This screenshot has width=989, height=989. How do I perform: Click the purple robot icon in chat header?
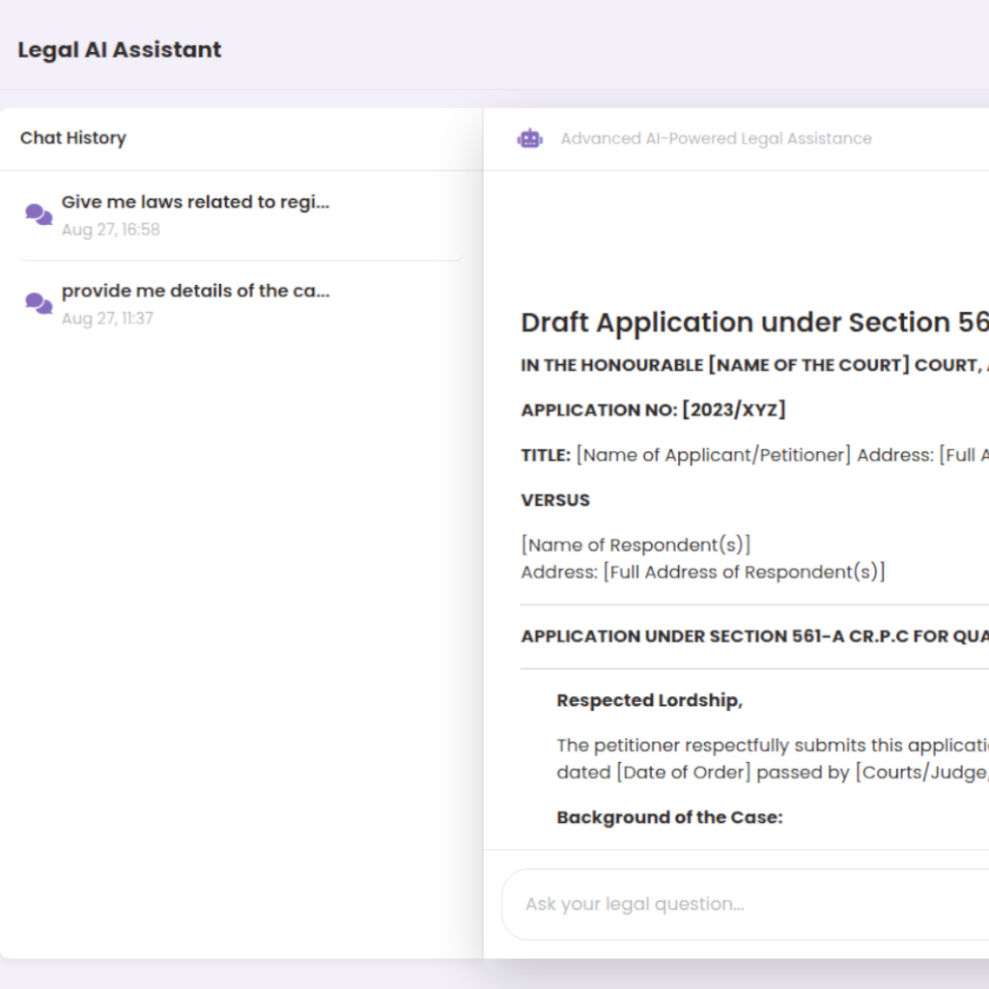click(x=529, y=139)
